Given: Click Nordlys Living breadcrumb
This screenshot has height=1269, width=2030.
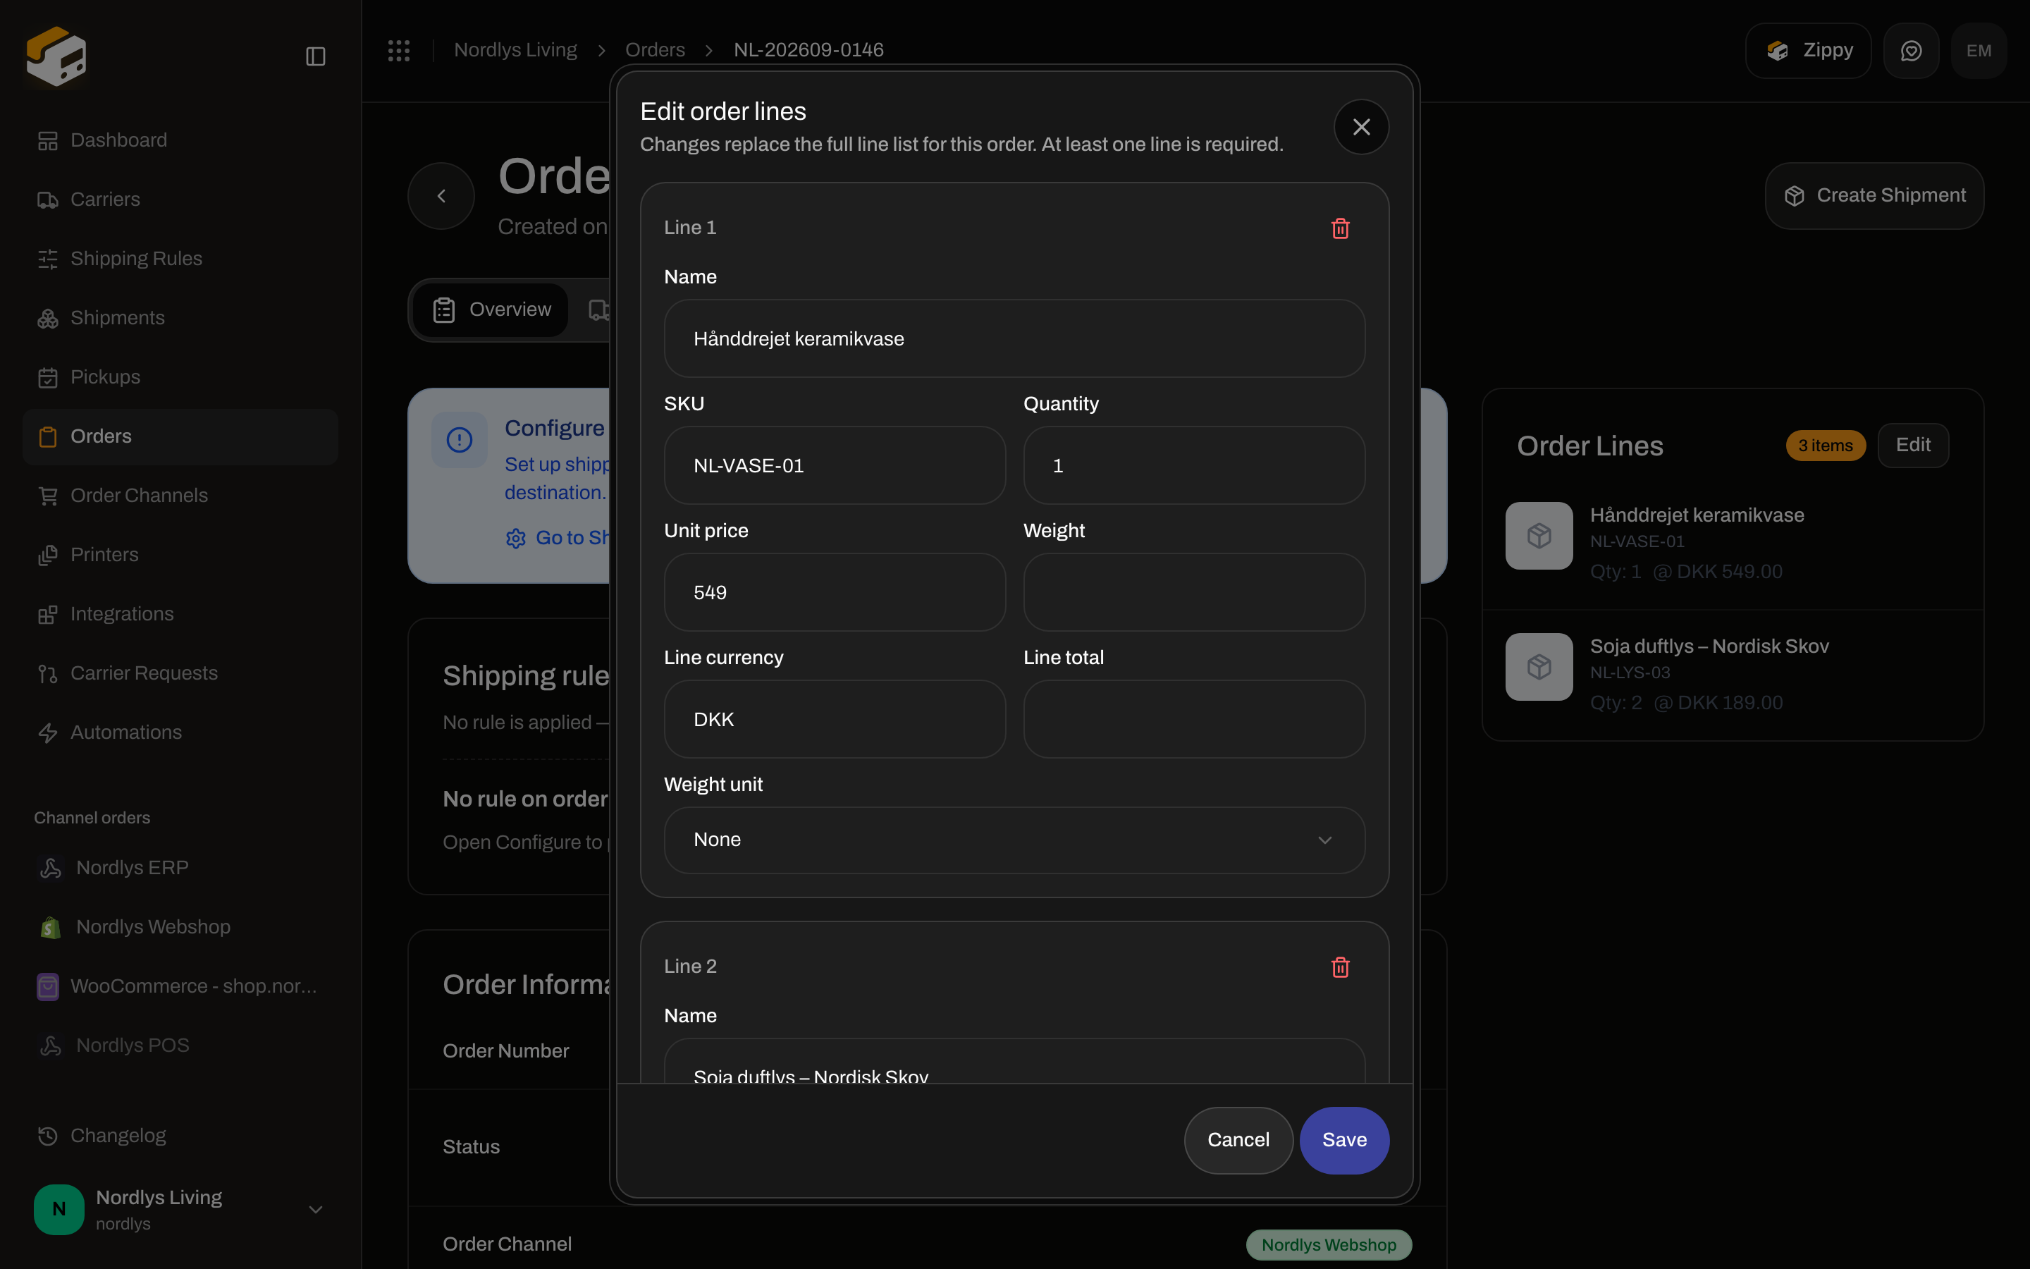Looking at the screenshot, I should (515, 50).
